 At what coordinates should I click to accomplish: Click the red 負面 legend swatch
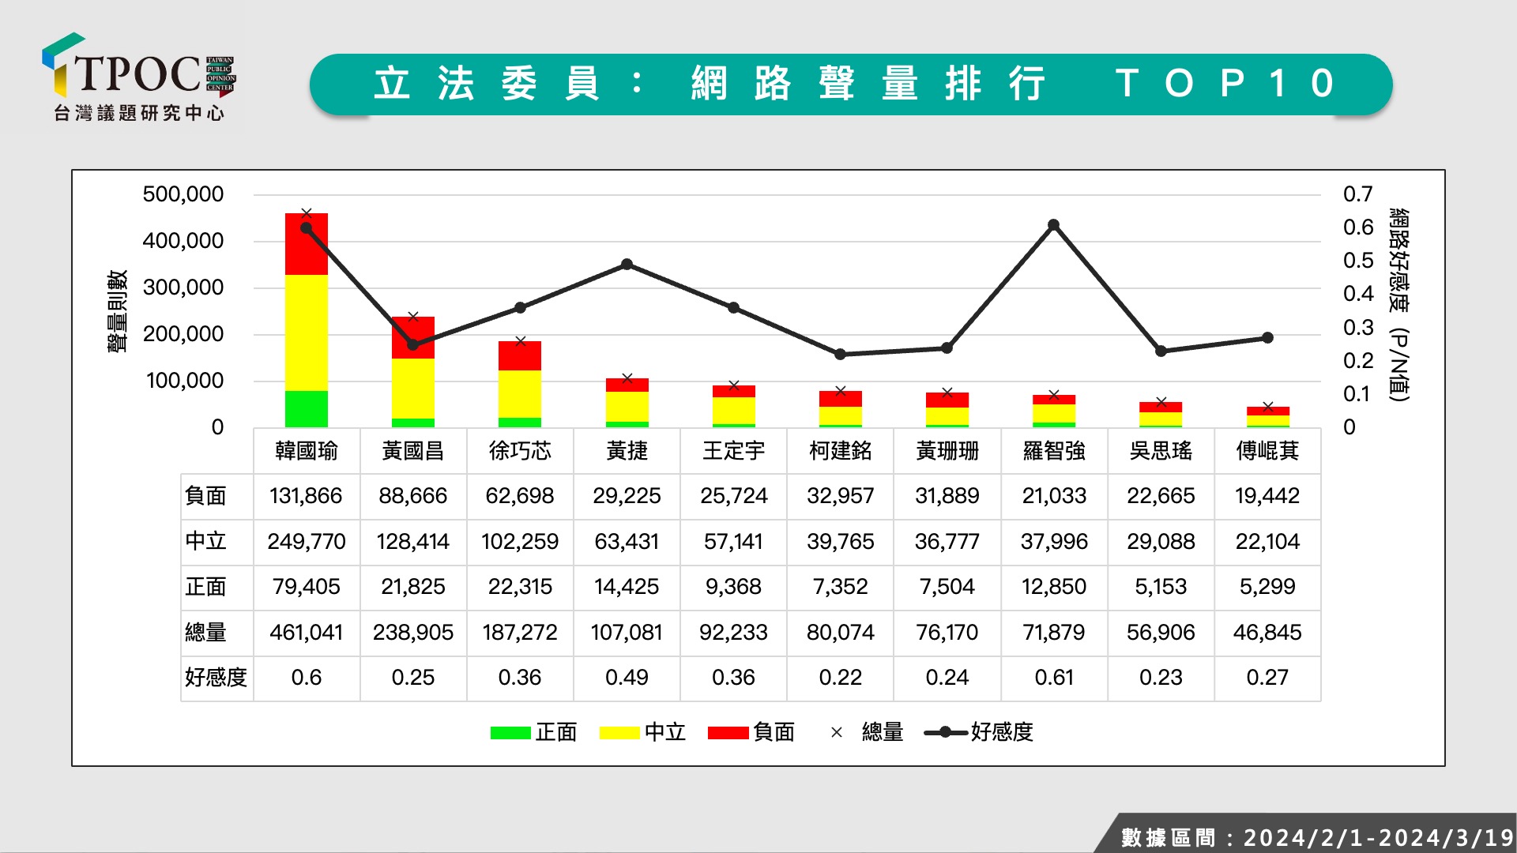tap(728, 733)
